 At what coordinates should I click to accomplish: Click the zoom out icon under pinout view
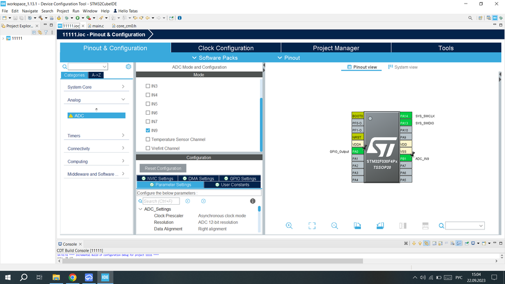pyautogui.click(x=335, y=226)
